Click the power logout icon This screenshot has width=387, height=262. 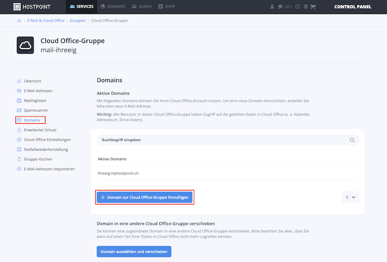[x=298, y=7]
